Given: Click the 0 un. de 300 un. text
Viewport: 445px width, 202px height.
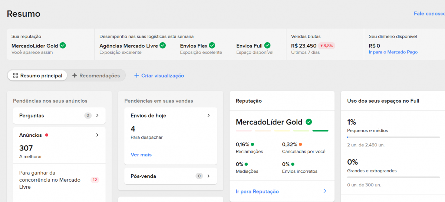Looking at the screenshot, I should (x=364, y=185).
